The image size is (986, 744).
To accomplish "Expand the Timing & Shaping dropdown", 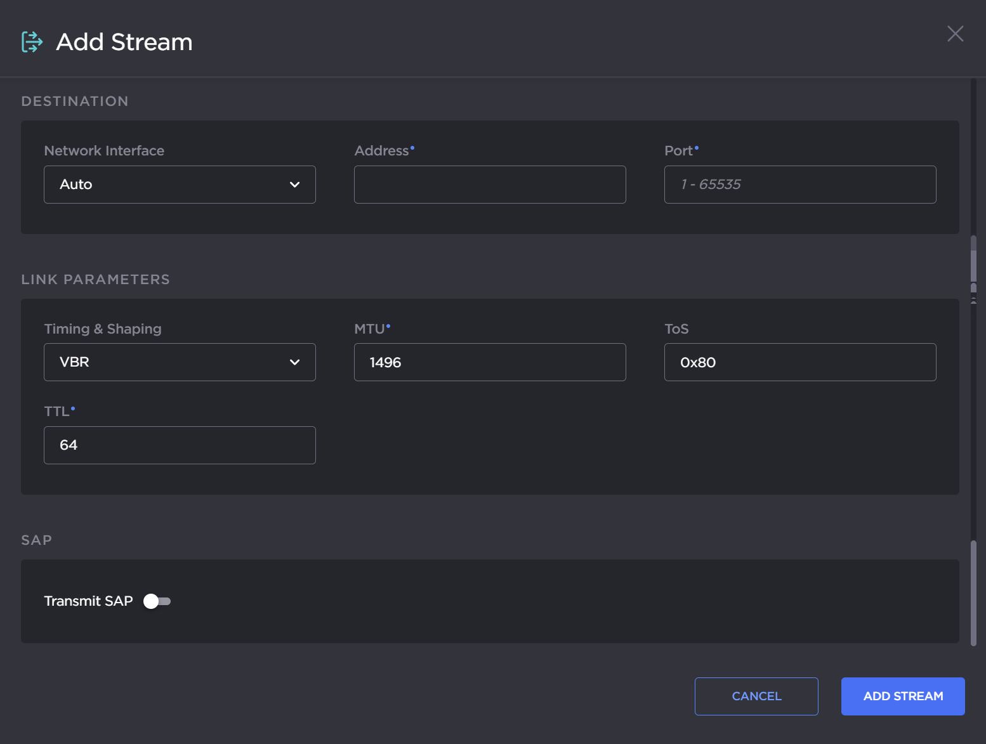I will click(179, 362).
